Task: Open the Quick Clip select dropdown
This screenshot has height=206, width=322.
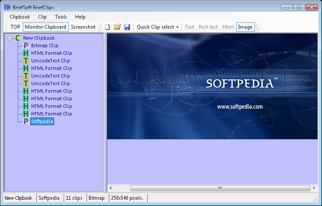Action: click(157, 27)
